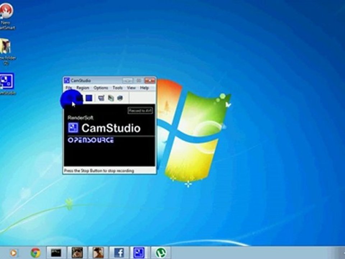Image resolution: width=345 pixels, height=259 pixels.
Task: Click the CamStudio title bar icon
Action: click(x=67, y=80)
